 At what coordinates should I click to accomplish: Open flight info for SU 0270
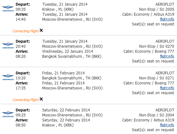point(167,56)
